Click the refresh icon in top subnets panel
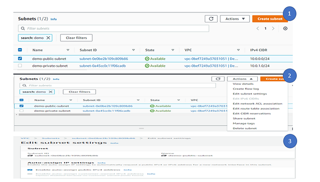 pos(211,19)
